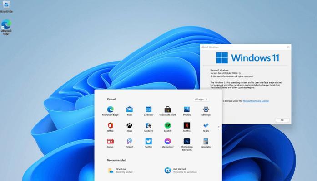Open the Mail app
Viewport: 317px width, 181px height.
(x=129, y=111)
